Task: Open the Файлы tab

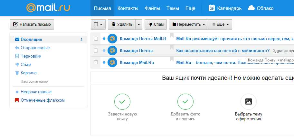Action: coord(152,8)
